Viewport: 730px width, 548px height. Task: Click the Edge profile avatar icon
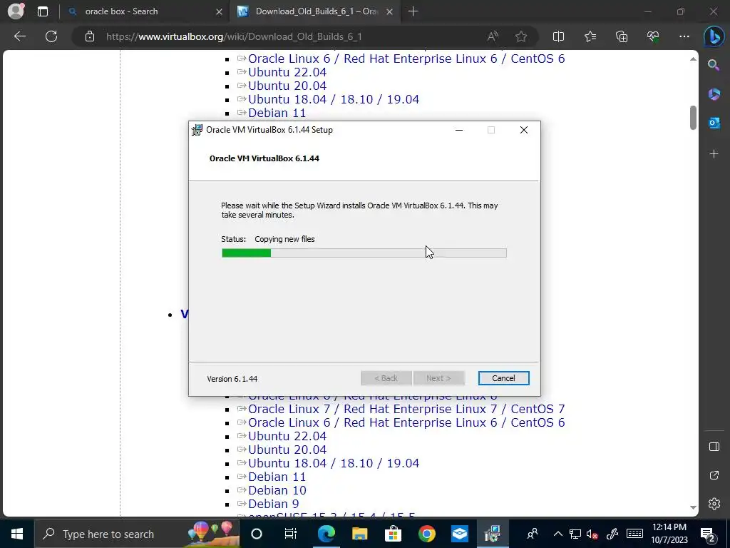coord(16,11)
